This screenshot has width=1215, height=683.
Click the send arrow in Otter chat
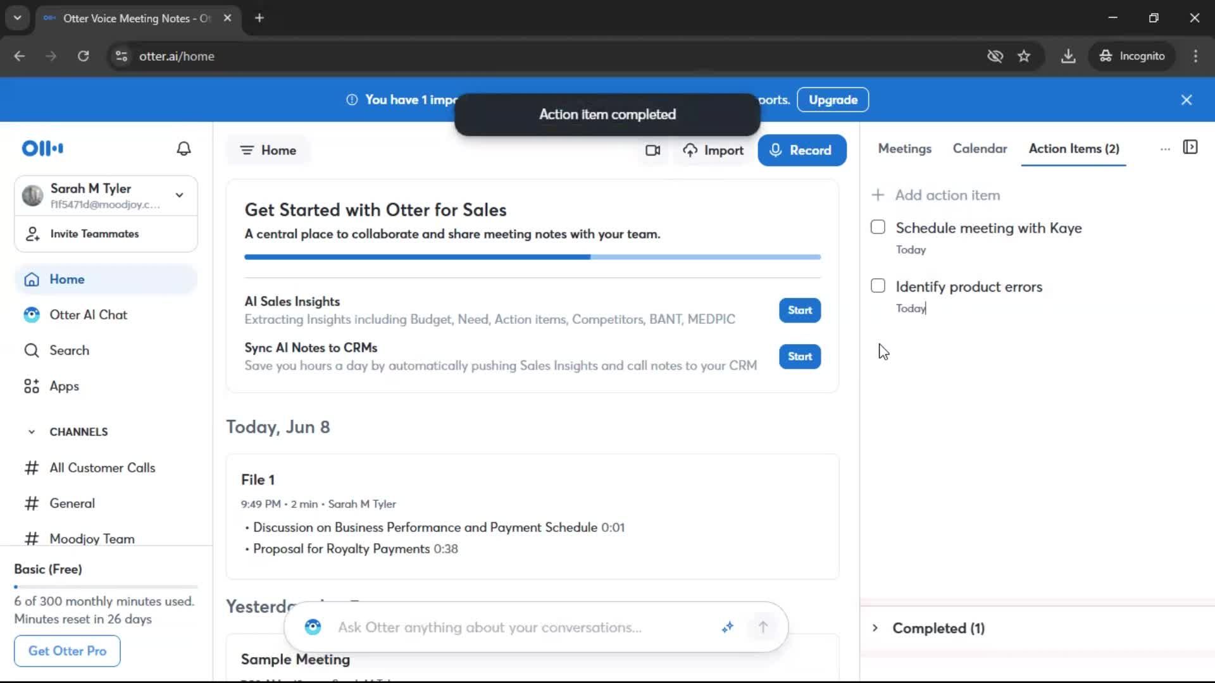763,627
